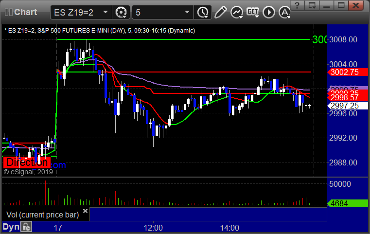Click the 14:00 time axis label
Viewport: 370px width, 234px height.
pyautogui.click(x=229, y=228)
